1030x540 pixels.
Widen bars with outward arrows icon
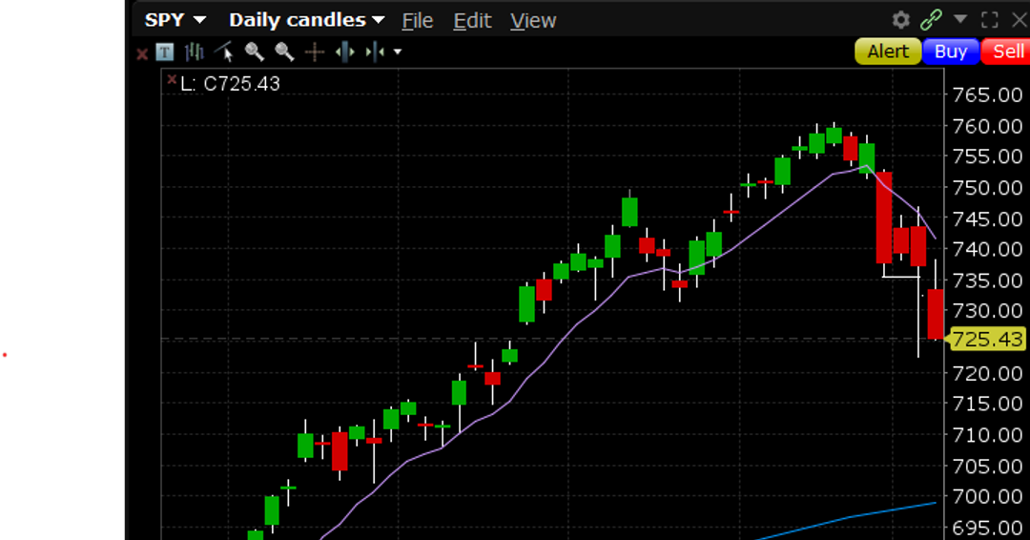point(345,52)
